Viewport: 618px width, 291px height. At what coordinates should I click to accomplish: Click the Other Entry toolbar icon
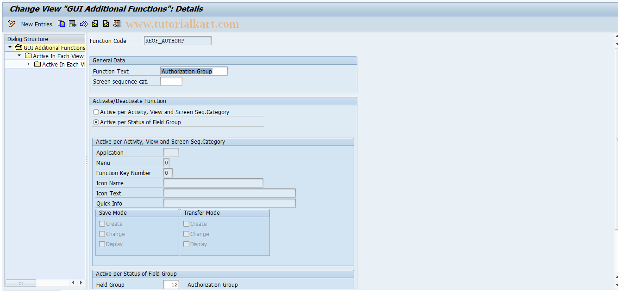point(117,24)
